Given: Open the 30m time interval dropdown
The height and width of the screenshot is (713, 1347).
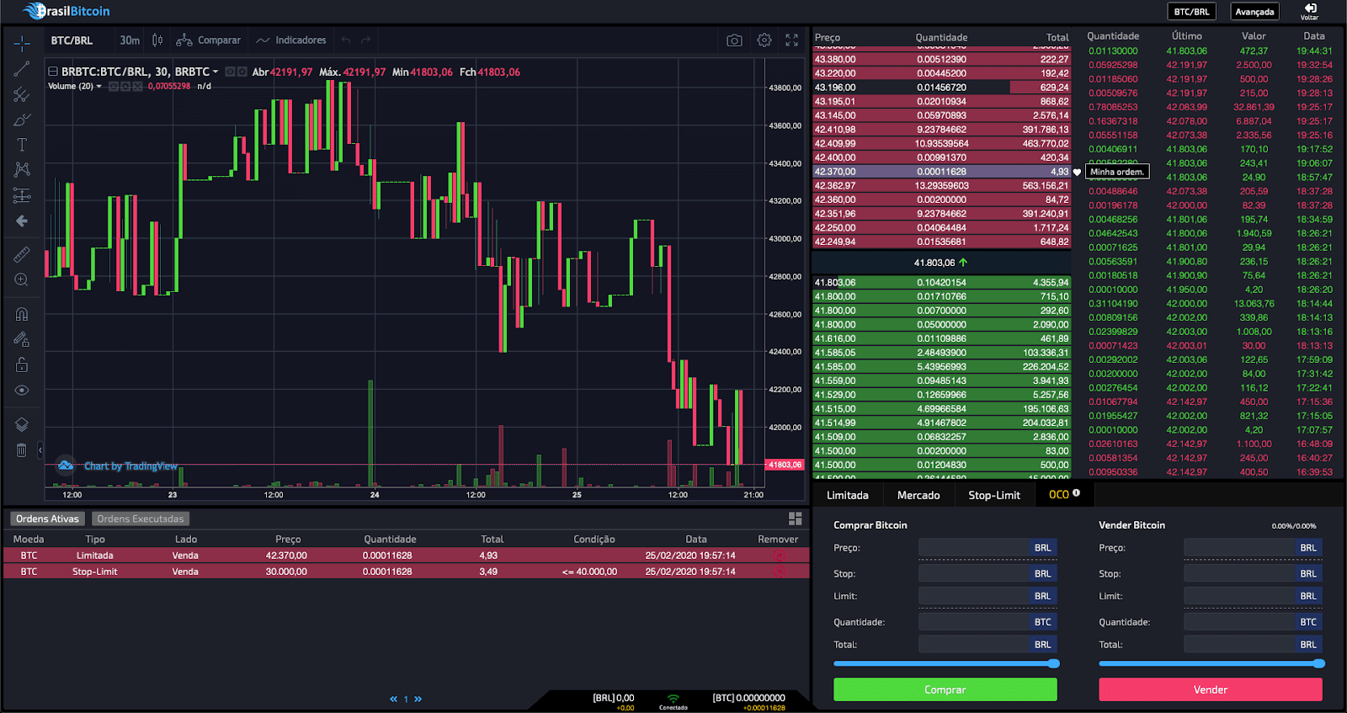Looking at the screenshot, I should click(x=130, y=40).
